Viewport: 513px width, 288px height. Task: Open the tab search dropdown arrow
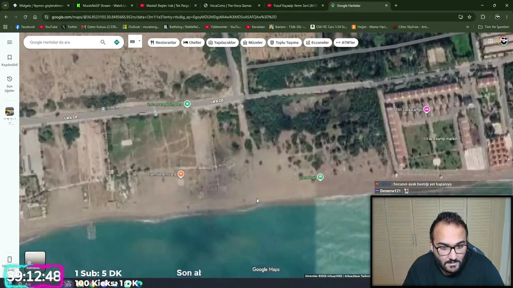click(x=5, y=6)
